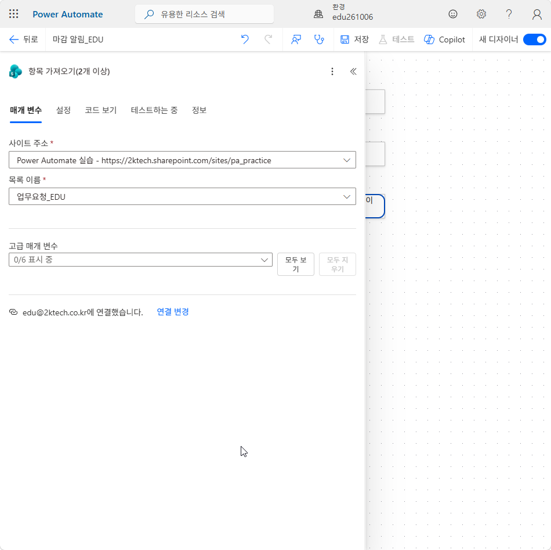
Task: Click the Power Automate home title
Action: pos(67,14)
